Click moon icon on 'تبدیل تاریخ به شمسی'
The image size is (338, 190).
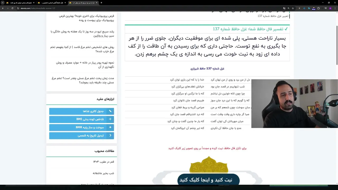point(110,136)
